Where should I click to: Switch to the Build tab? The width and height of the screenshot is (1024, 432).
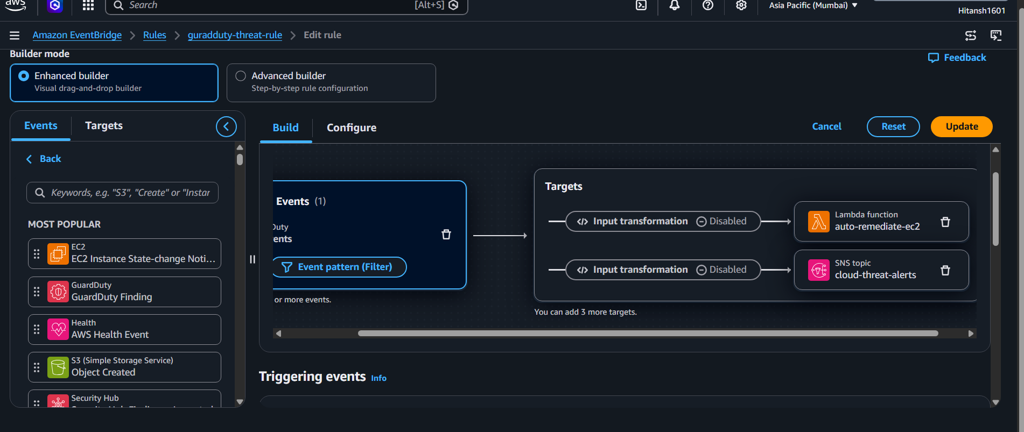click(x=286, y=128)
